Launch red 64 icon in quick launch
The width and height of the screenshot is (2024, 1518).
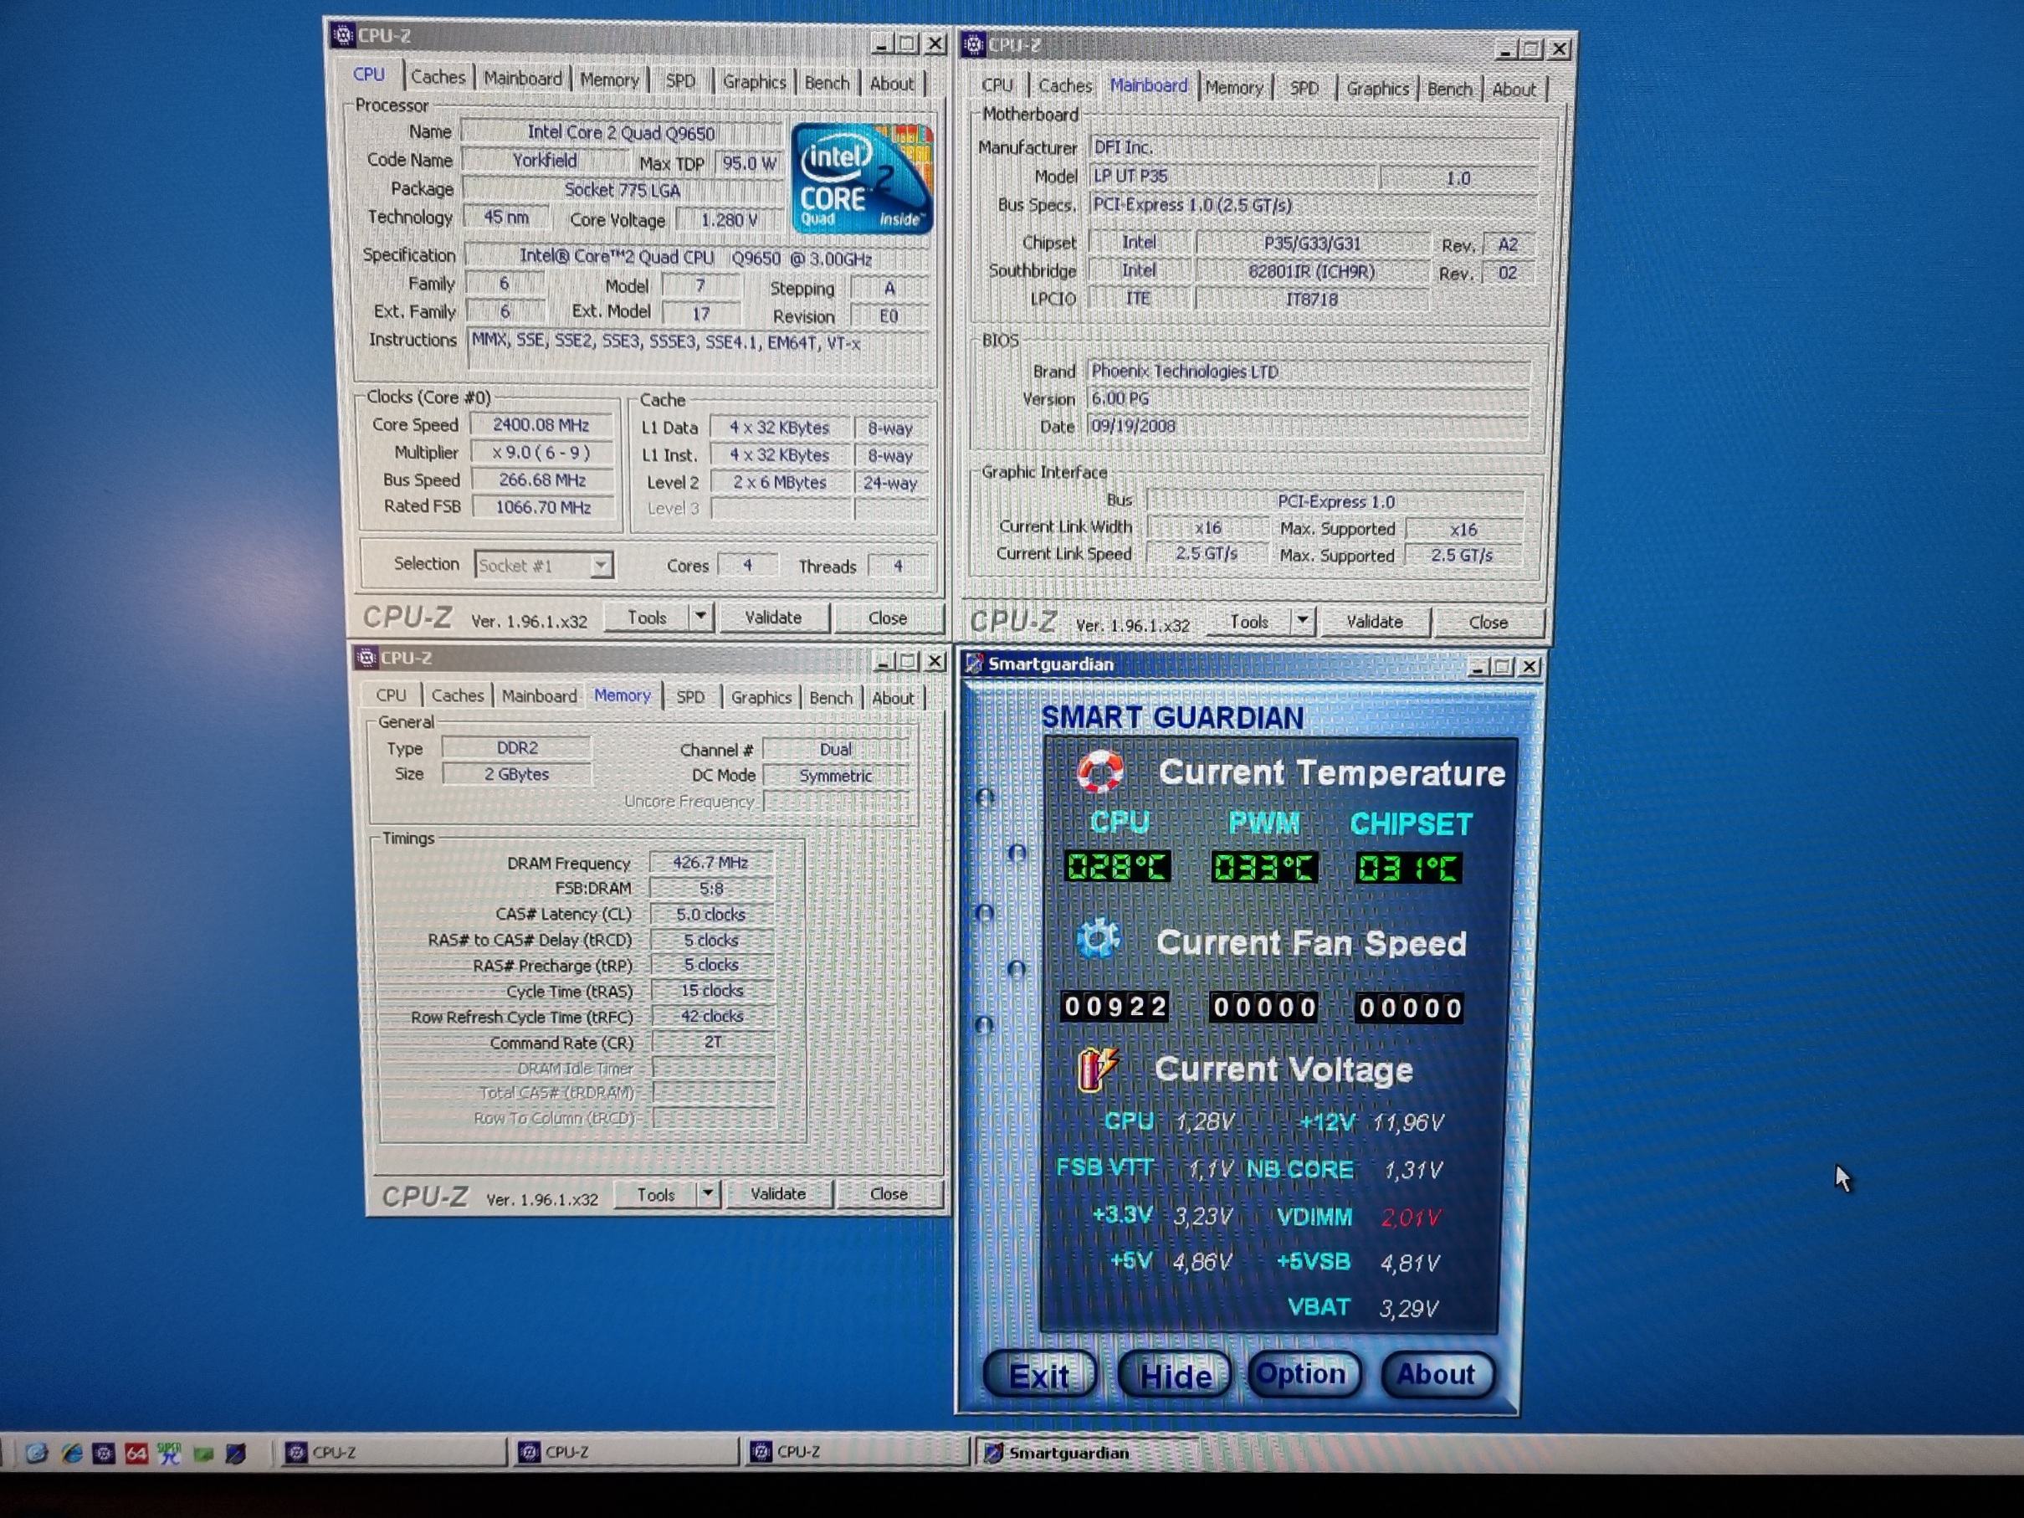[x=136, y=1453]
